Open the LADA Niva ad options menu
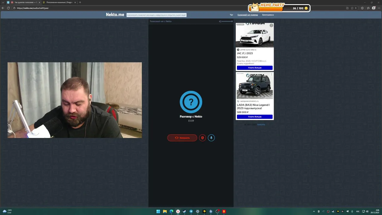 click(271, 74)
